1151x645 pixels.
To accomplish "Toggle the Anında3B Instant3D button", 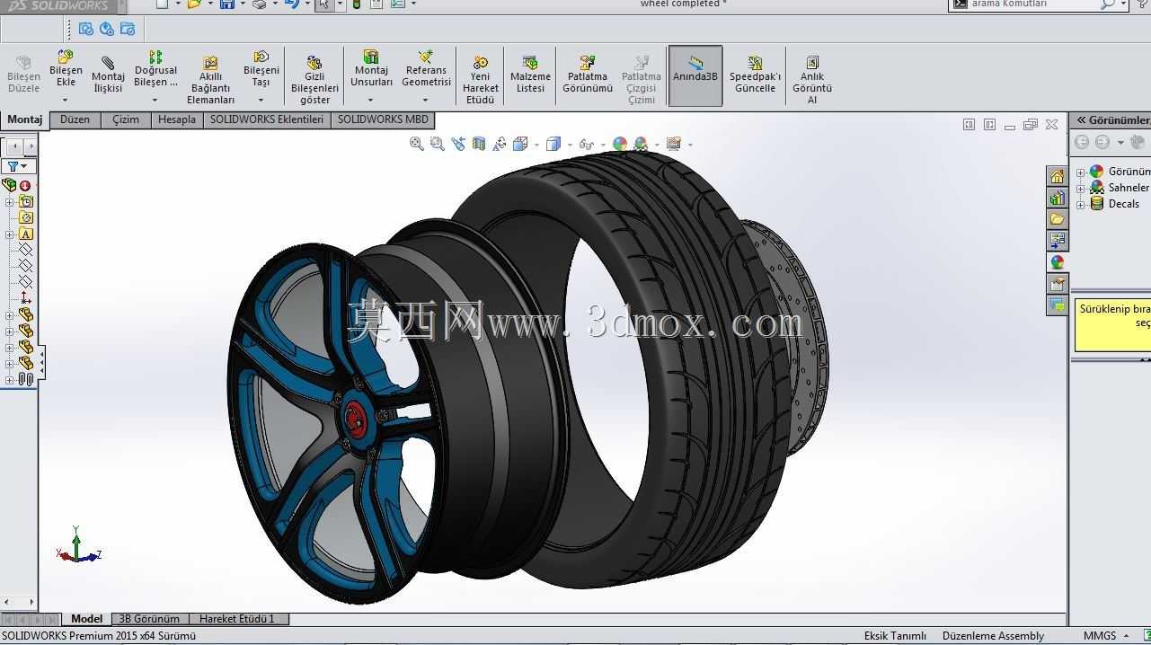I will click(695, 75).
